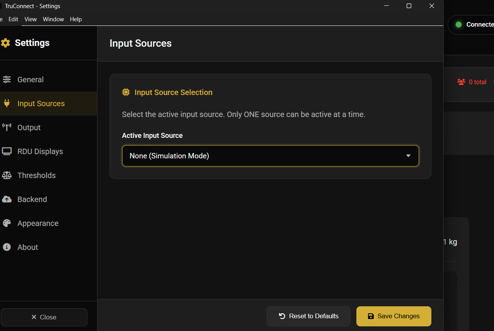Select the Input Sources tab label
This screenshot has width=494, height=331.
pos(41,104)
